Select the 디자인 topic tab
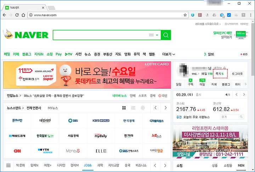 61,165
